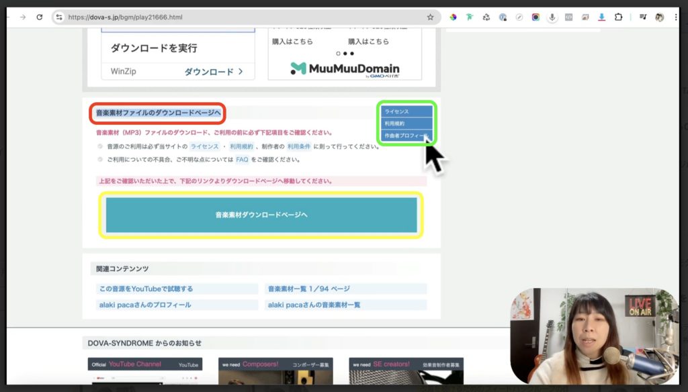Open the code snippet extension icon

tap(569, 16)
